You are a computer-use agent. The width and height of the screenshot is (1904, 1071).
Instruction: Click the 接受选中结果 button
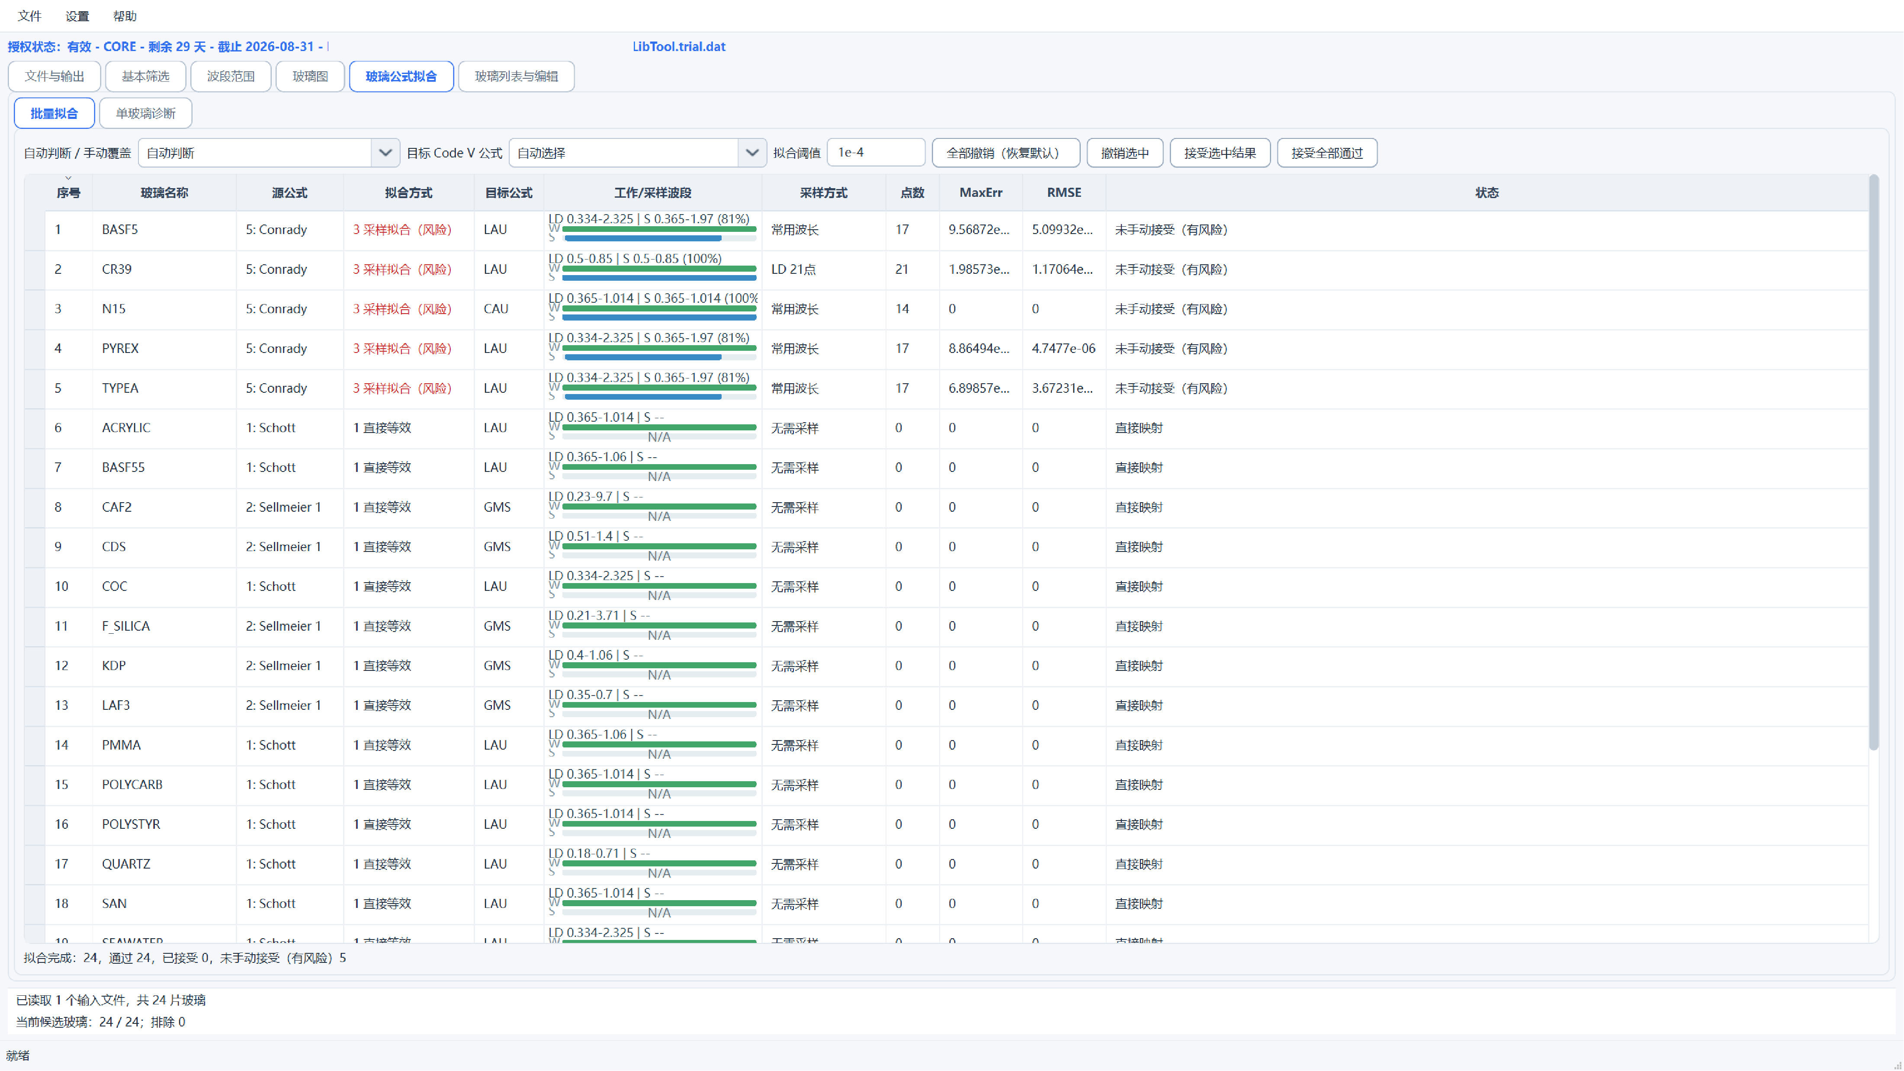(1220, 153)
